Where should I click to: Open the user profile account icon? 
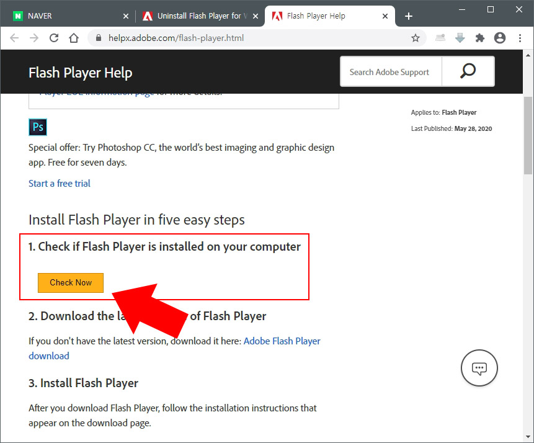[x=500, y=38]
